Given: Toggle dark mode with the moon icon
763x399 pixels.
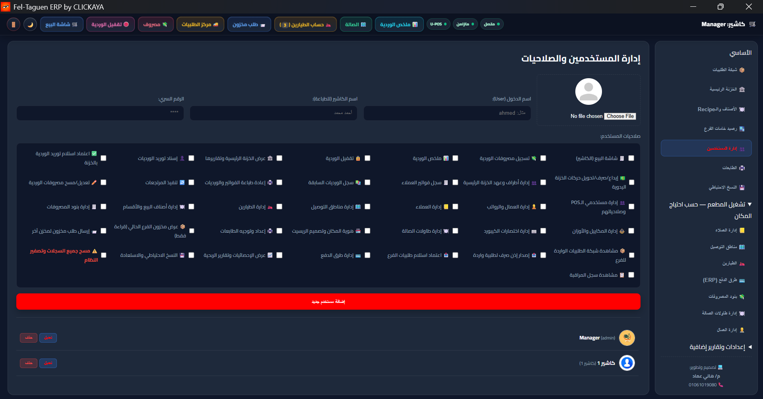Looking at the screenshot, I should tap(30, 25).
